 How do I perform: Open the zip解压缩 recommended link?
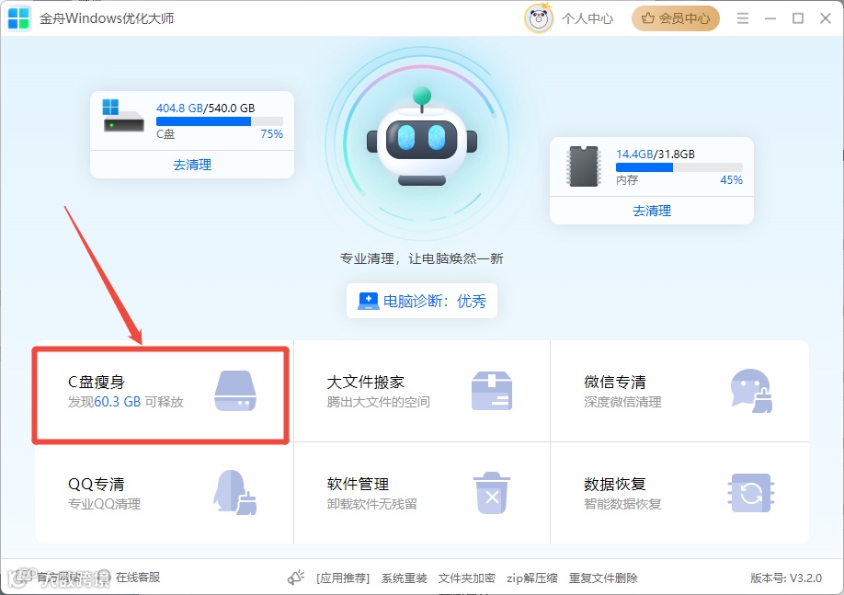(x=531, y=578)
